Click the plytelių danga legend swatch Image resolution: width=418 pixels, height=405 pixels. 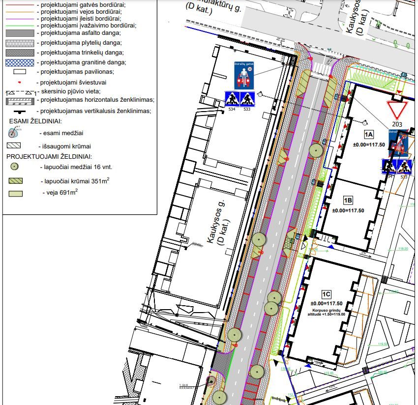pyautogui.click(x=20, y=43)
